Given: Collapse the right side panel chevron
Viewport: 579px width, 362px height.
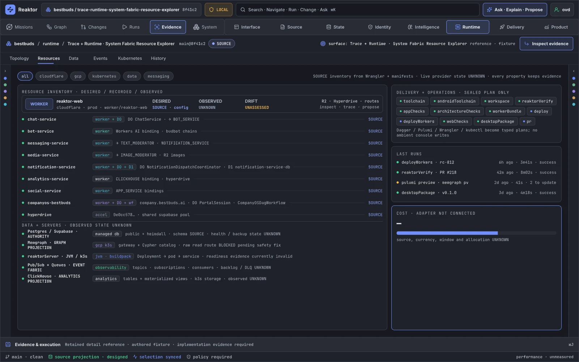Looking at the screenshot, I should [574, 71].
